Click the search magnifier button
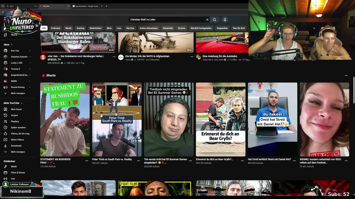355x199 pixels. pos(214,20)
